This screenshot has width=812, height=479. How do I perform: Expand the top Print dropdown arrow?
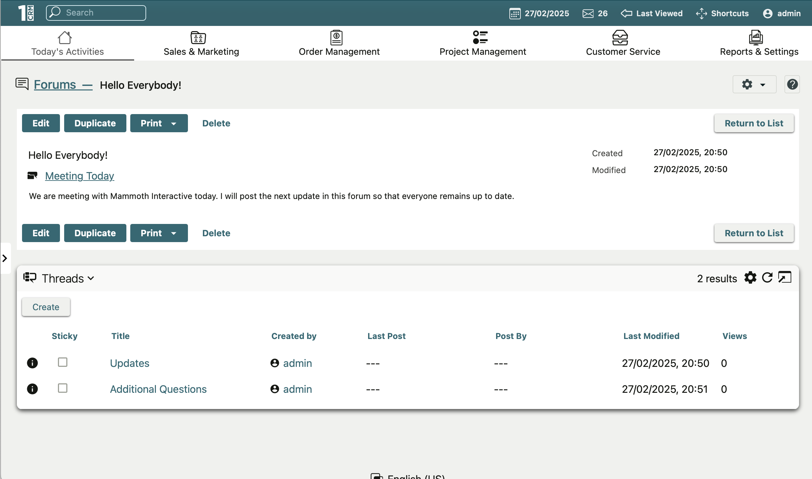click(174, 123)
